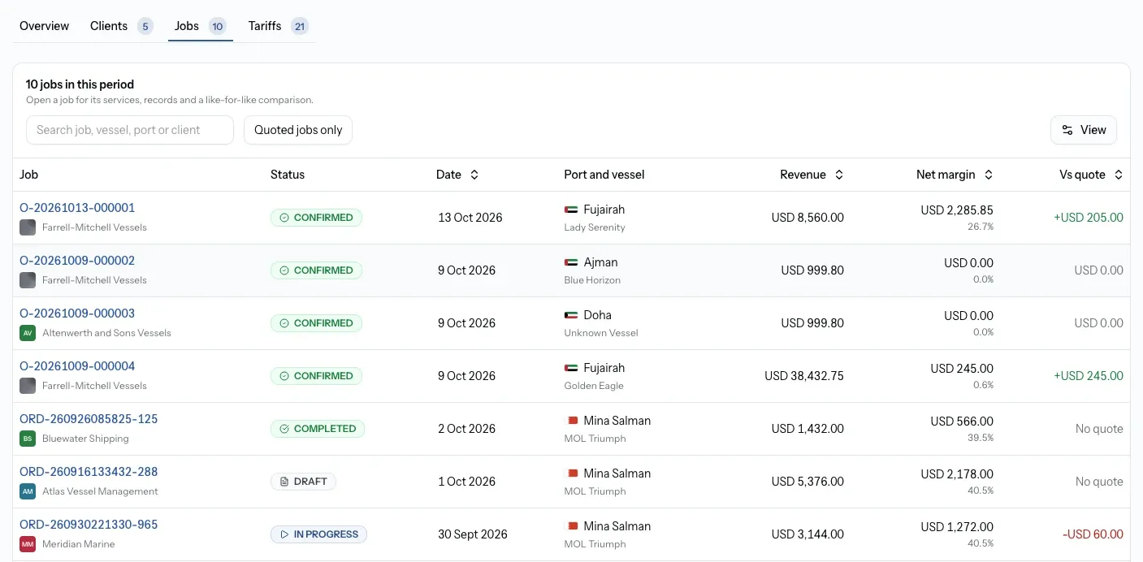The height and width of the screenshot is (562, 1143).
Task: Click the MM Meridian Marine avatar
Action: pos(28,544)
